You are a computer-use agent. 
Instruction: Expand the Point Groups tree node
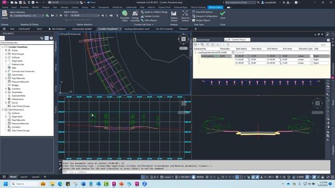6,54
